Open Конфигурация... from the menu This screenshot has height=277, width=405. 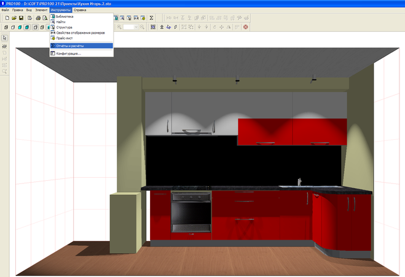point(82,53)
